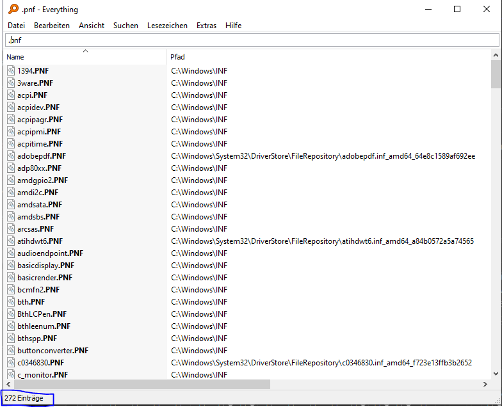Image resolution: width=502 pixels, height=407 pixels.
Task: Click the file icon of bth.PNF
Action: click(x=12, y=301)
